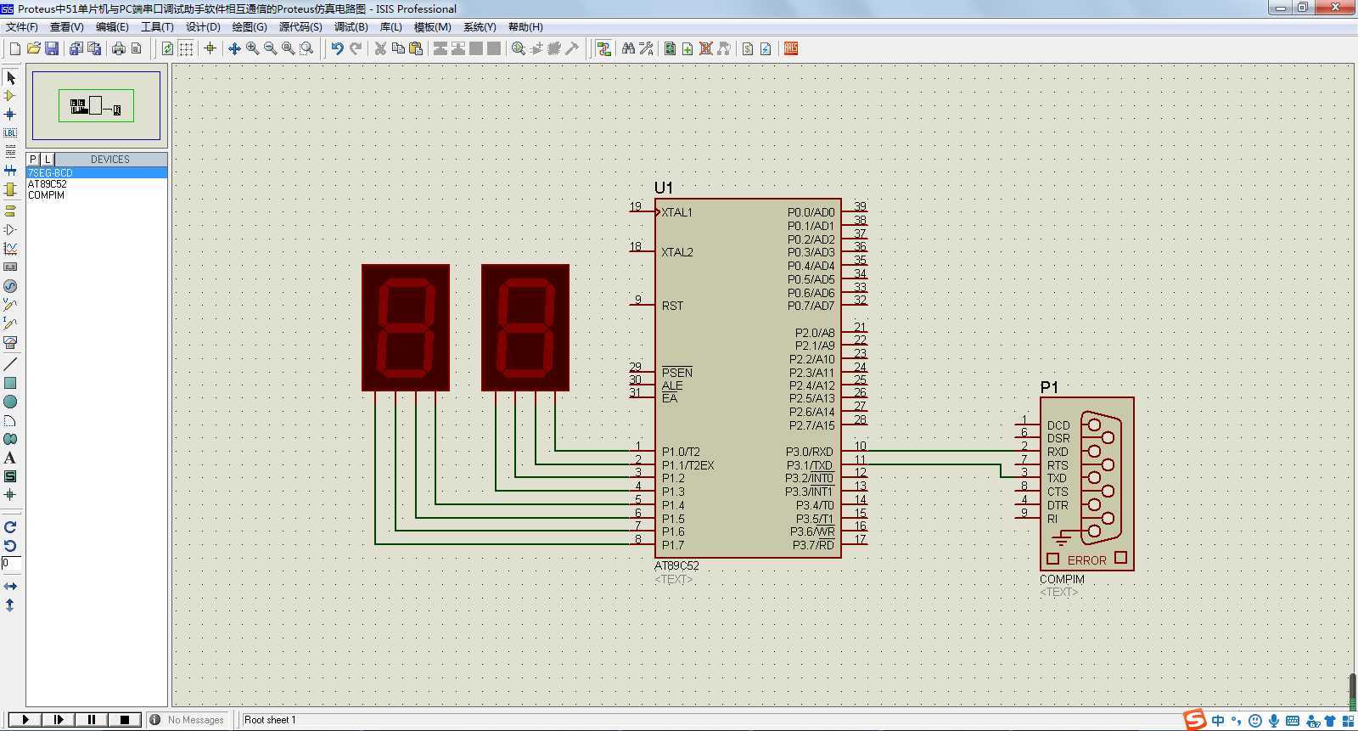
Task: Toggle vertical mirror reflection
Action: [x=10, y=605]
